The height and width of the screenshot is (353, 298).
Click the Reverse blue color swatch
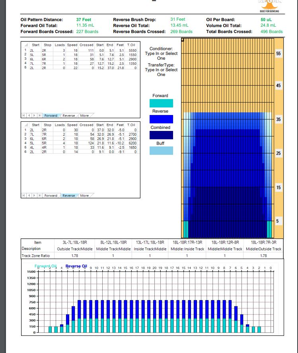(161, 119)
